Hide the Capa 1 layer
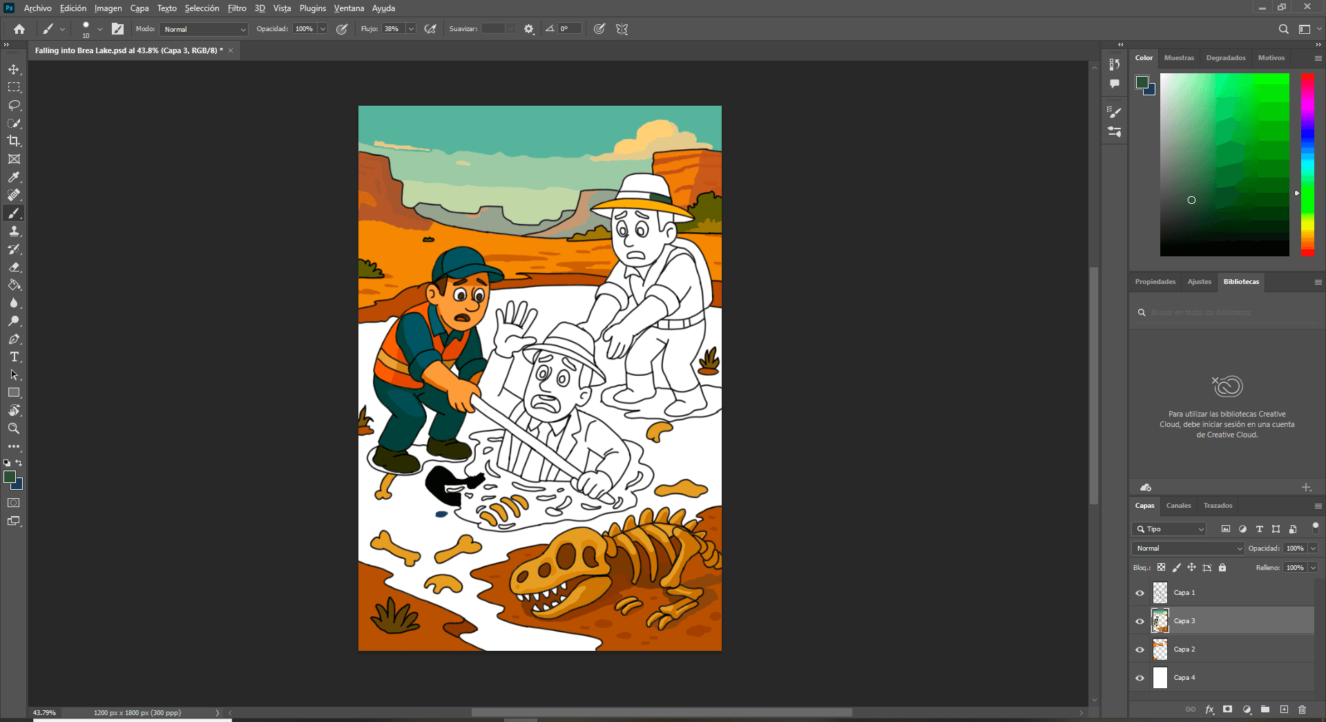Image resolution: width=1326 pixels, height=722 pixels. point(1140,593)
